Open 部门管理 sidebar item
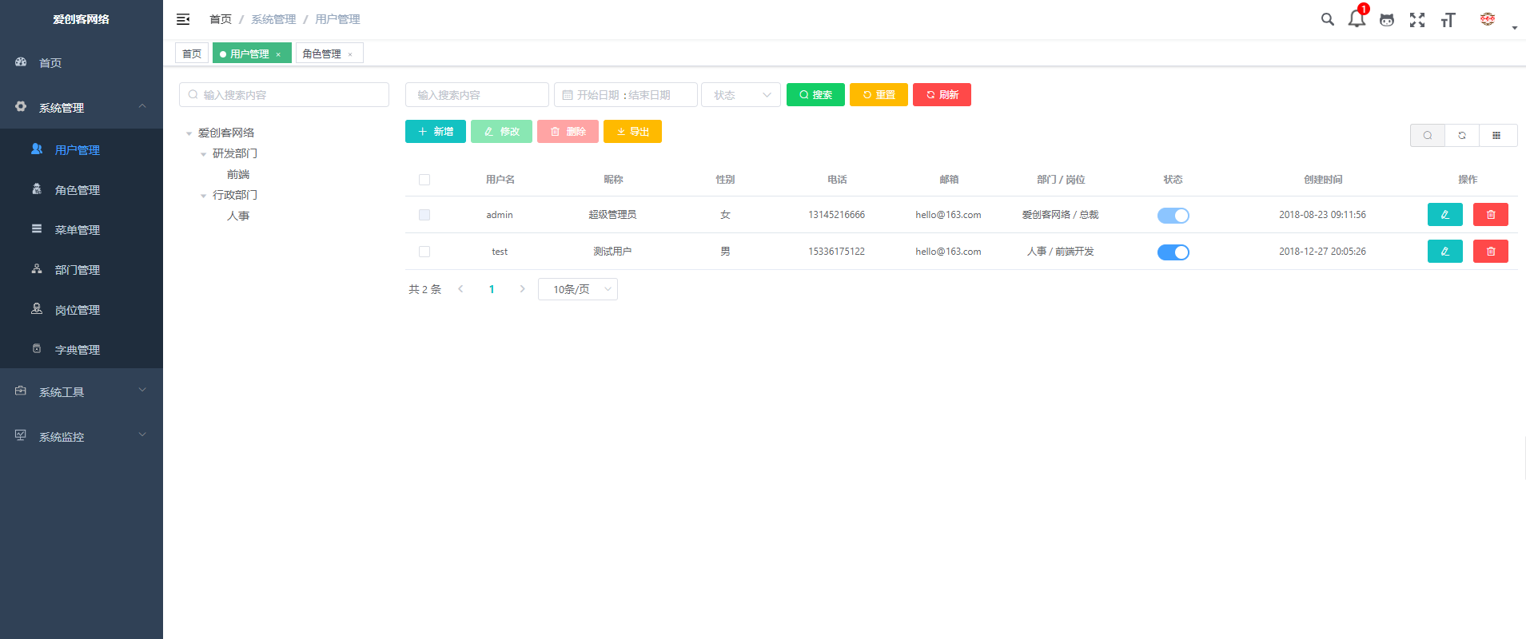1526x639 pixels. [82, 269]
